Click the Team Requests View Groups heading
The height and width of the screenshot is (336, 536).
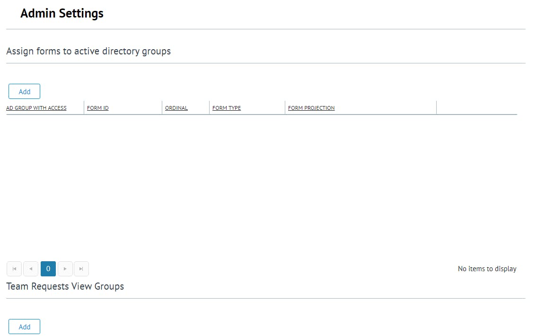tap(65, 286)
